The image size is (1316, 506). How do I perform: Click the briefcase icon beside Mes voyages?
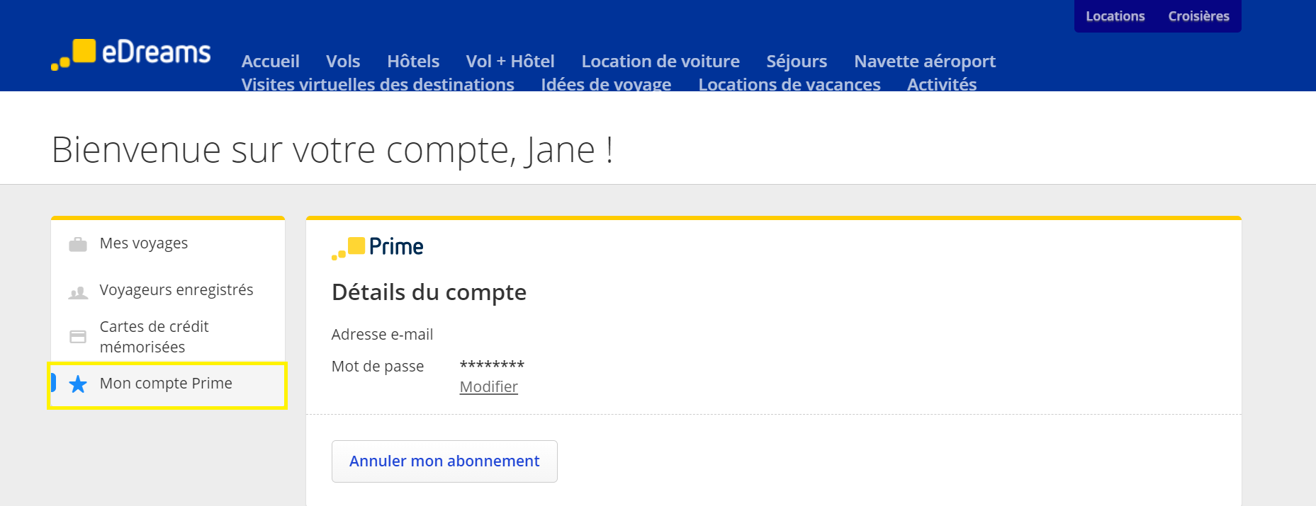78,244
